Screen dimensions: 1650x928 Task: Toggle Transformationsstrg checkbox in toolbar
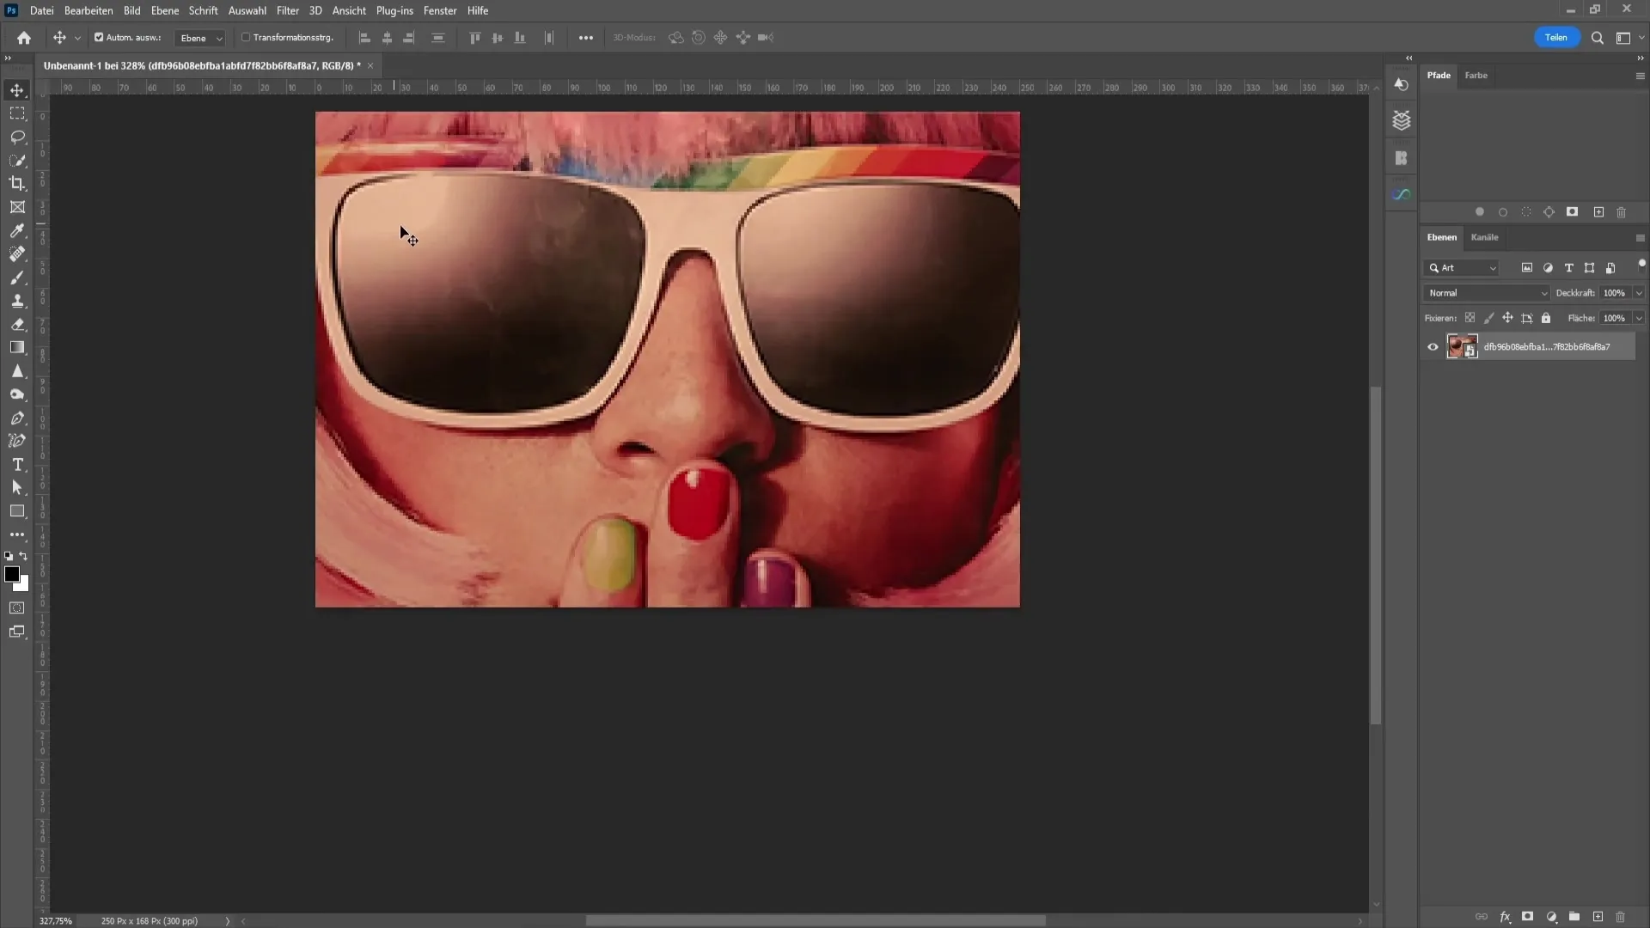[x=247, y=38]
